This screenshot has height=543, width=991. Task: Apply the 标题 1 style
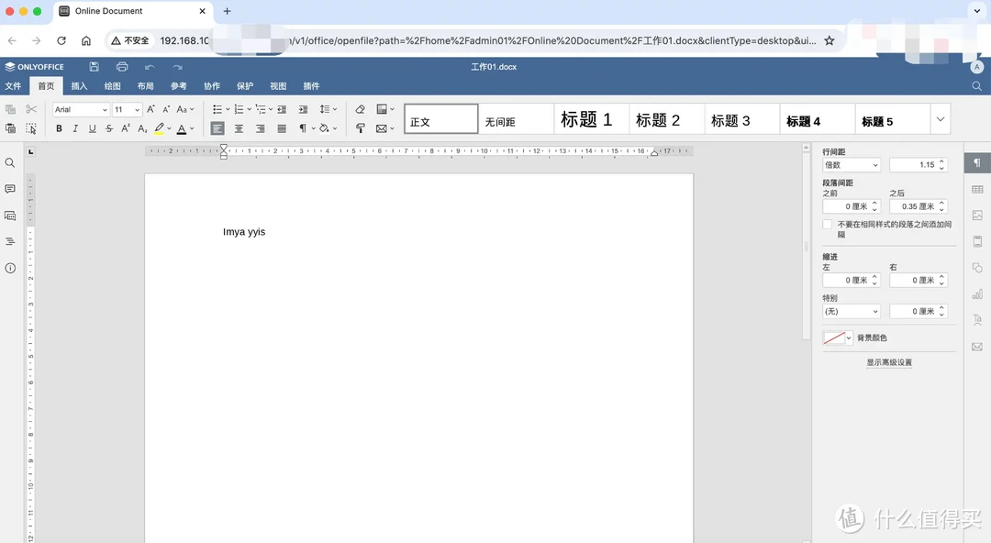tap(592, 119)
